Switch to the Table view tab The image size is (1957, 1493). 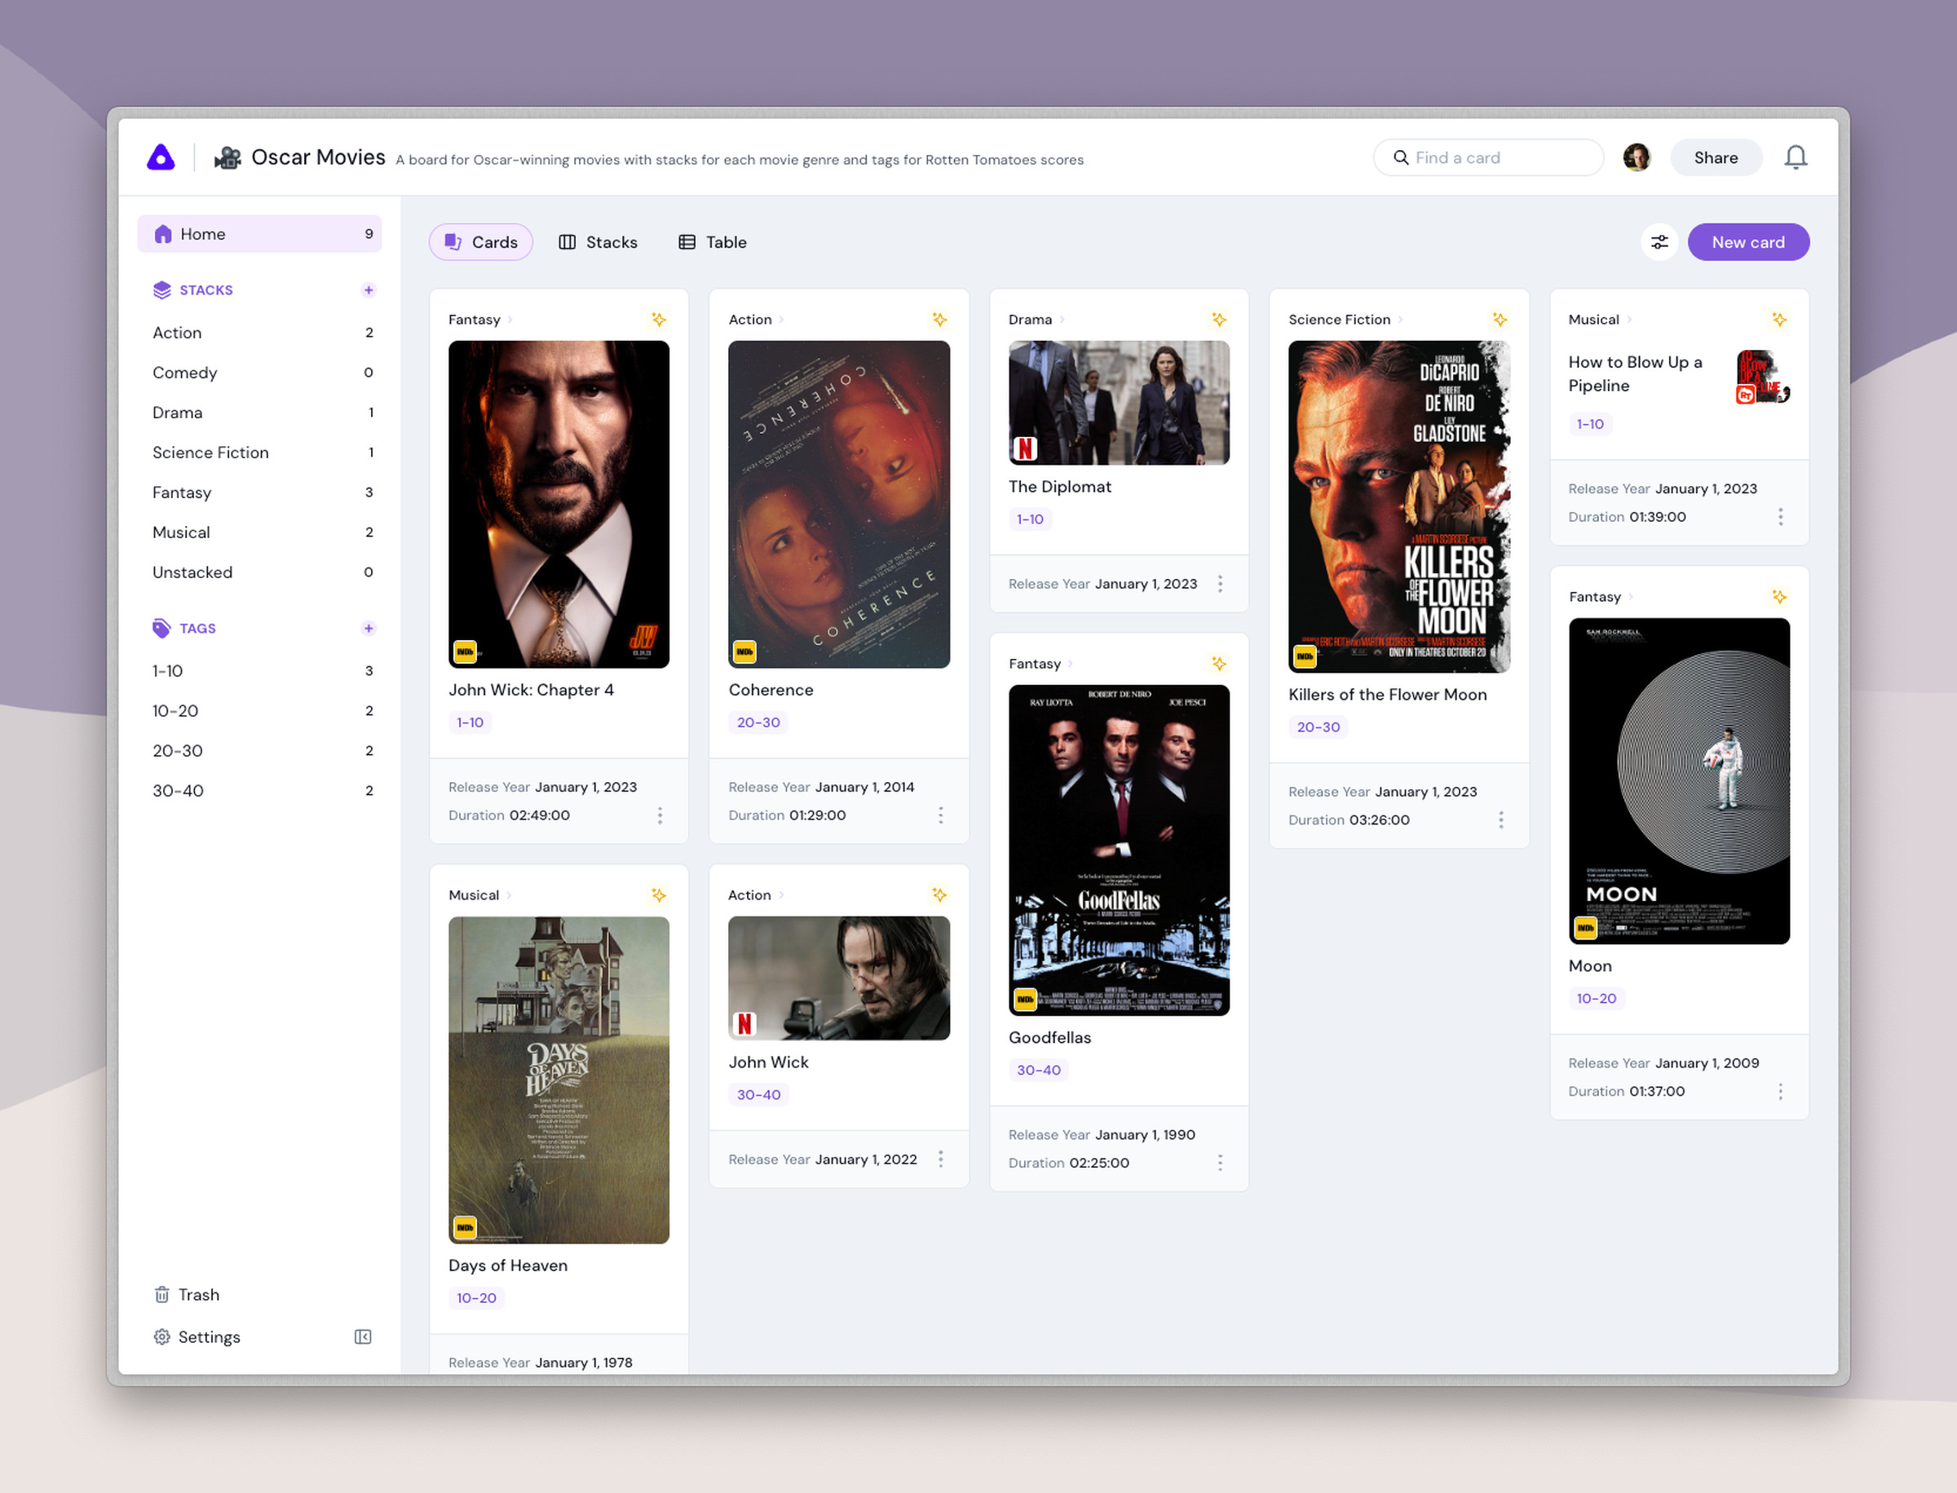click(713, 241)
